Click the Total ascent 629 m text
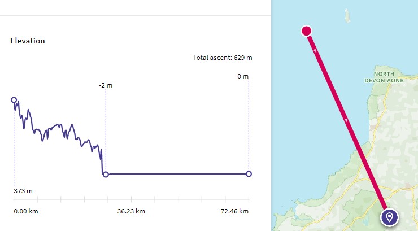 (223, 58)
